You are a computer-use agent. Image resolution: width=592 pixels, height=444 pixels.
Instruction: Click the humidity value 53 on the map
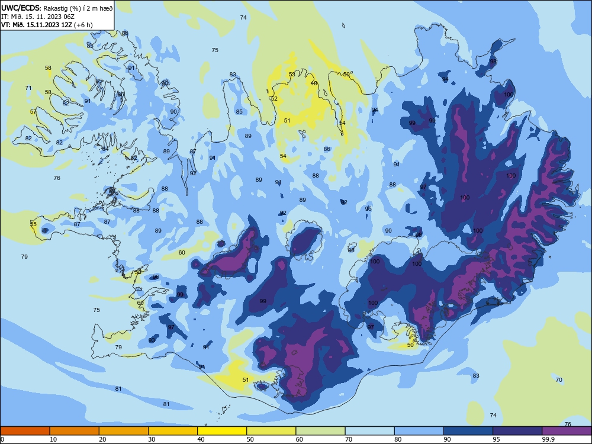click(292, 75)
